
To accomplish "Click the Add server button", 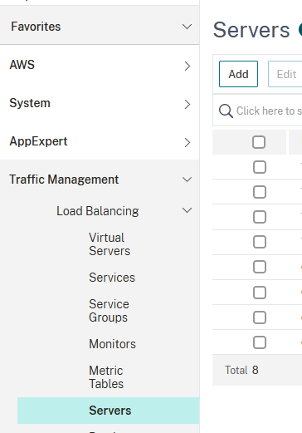I will pos(238,74).
